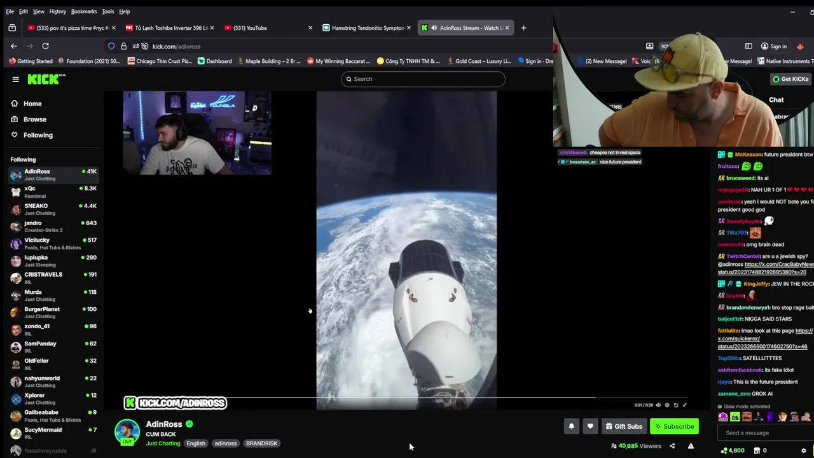Open a new browser tab
This screenshot has height=458, width=814.
pyautogui.click(x=523, y=28)
